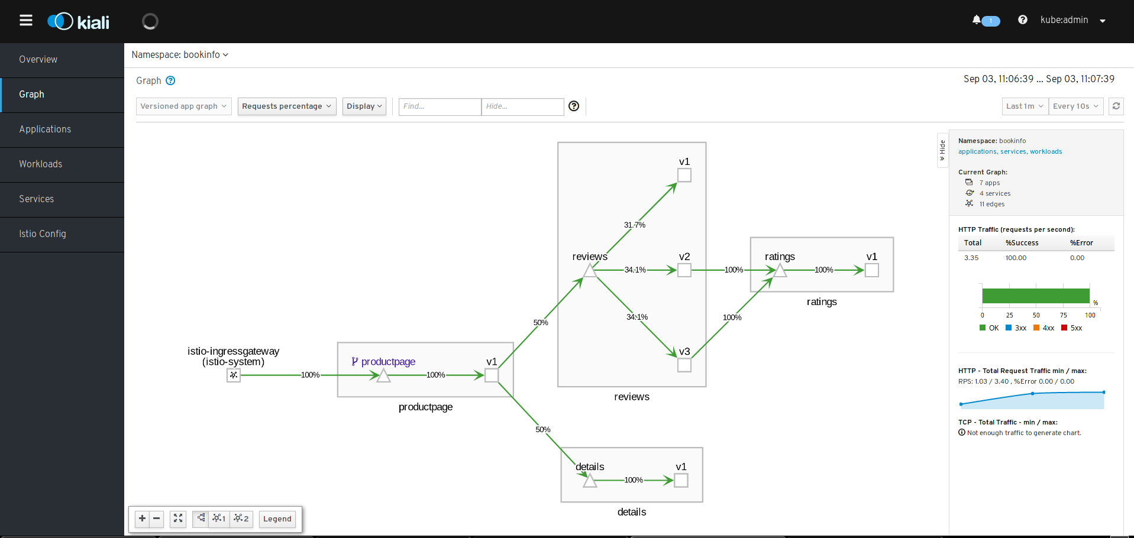Select reviews v3 square node
This screenshot has height=538, width=1134.
point(684,365)
